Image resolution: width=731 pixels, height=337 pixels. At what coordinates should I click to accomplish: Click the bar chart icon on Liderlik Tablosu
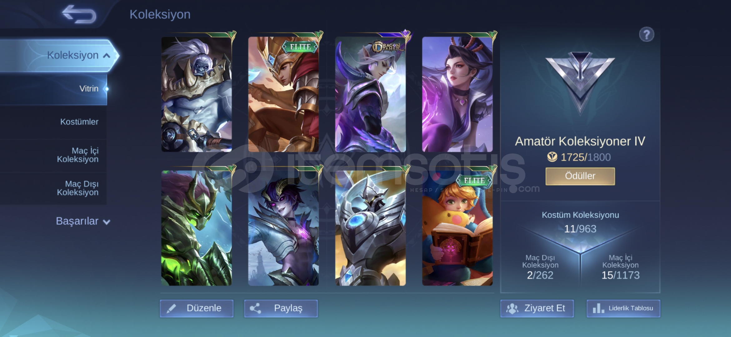click(x=598, y=308)
